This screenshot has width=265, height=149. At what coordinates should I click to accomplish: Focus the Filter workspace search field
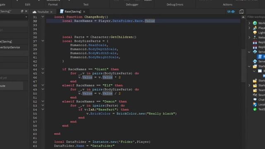[x=256, y=17]
